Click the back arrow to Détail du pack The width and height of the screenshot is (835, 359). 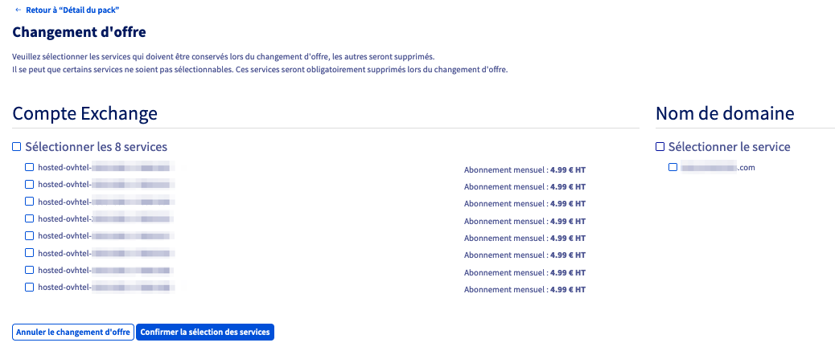point(18,10)
